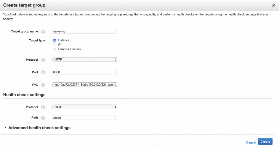
Task: Click the Advanced health check settings heading
Action: click(39, 128)
